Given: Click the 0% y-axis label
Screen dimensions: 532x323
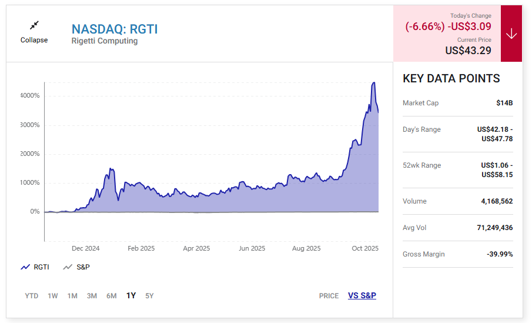Looking at the screenshot, I should [x=35, y=212].
